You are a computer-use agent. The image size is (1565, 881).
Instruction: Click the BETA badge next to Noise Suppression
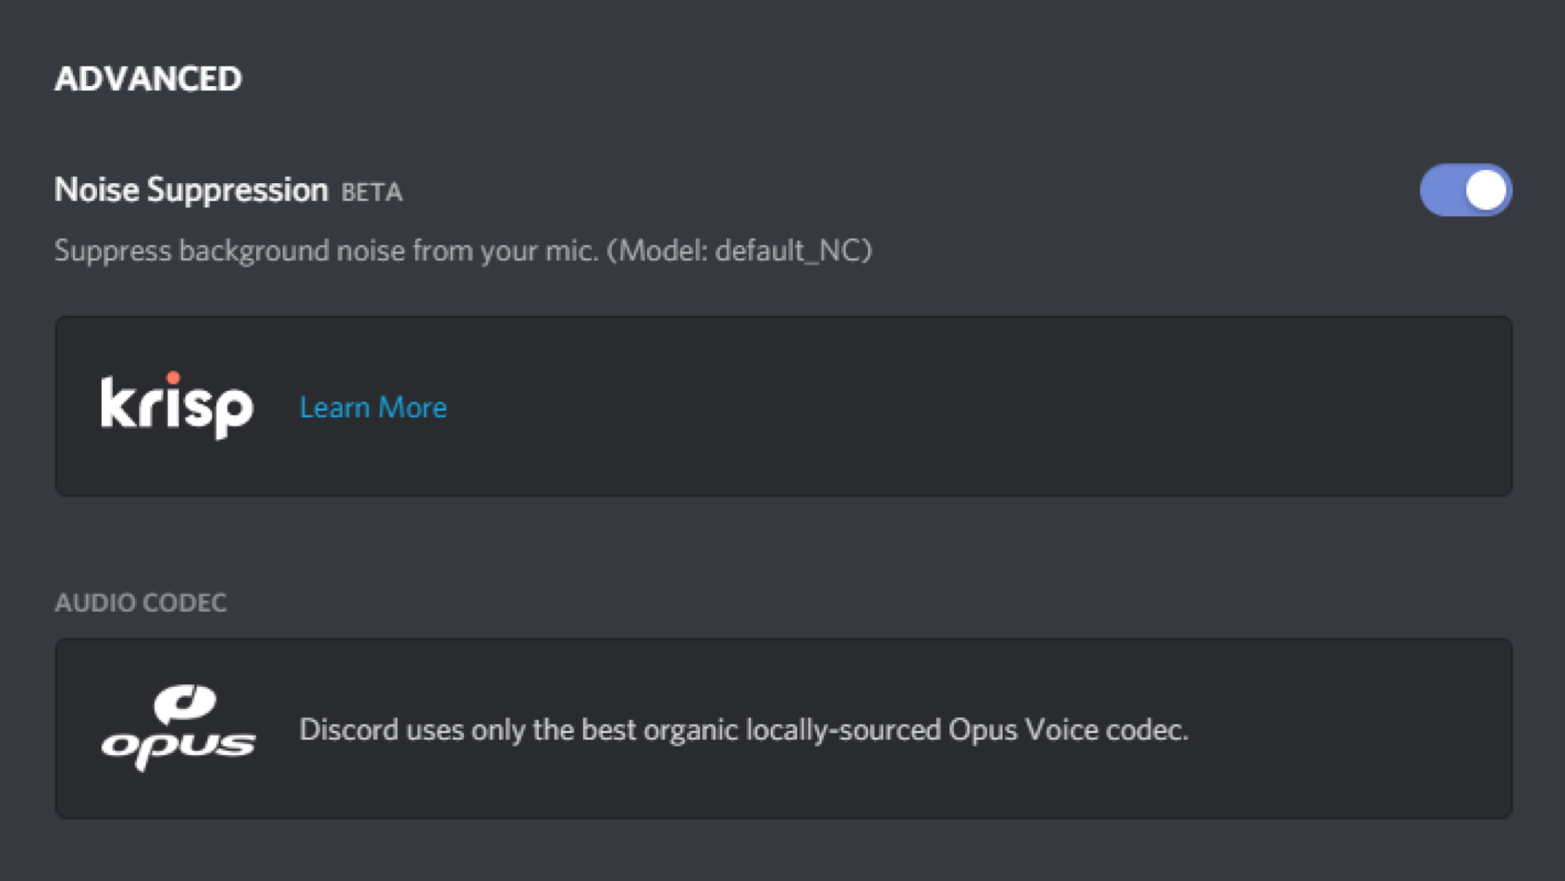372,192
